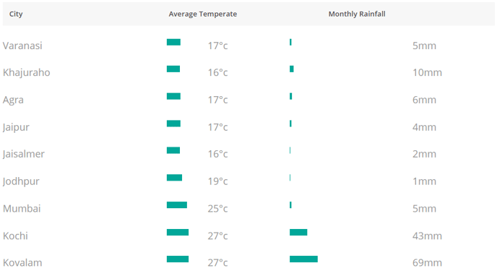Click the Monthly Rainfall column header

click(357, 14)
